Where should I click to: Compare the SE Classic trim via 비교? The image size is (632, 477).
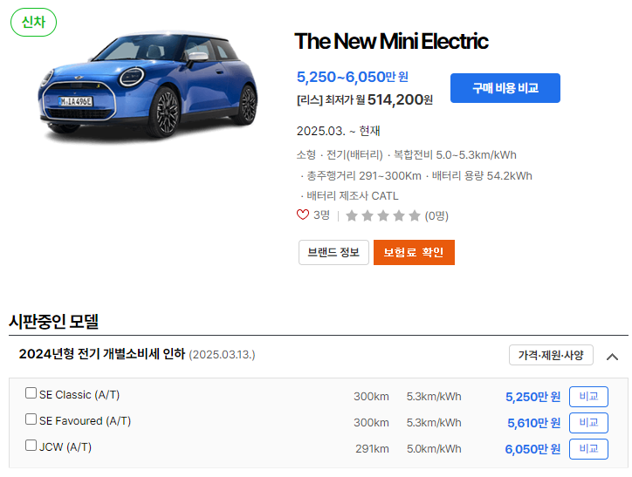tap(588, 397)
